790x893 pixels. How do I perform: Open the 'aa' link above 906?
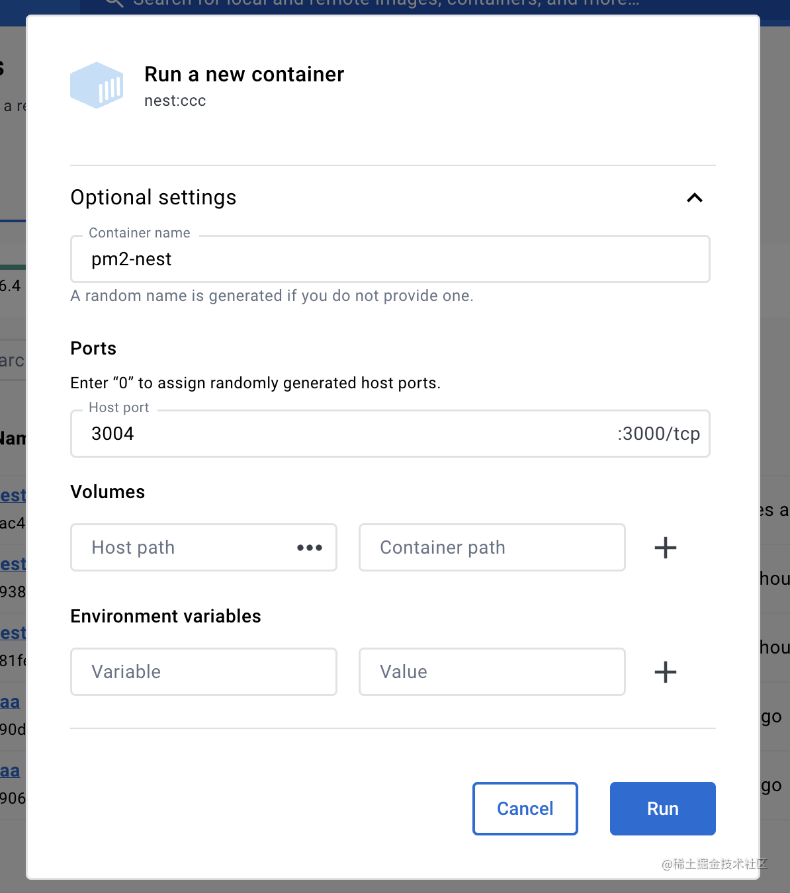(10, 771)
